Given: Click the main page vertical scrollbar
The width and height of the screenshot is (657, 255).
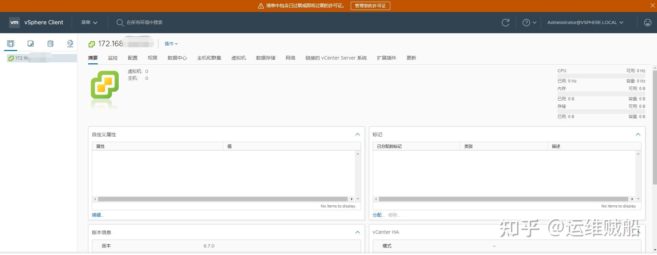Looking at the screenshot, I should click(655, 127).
